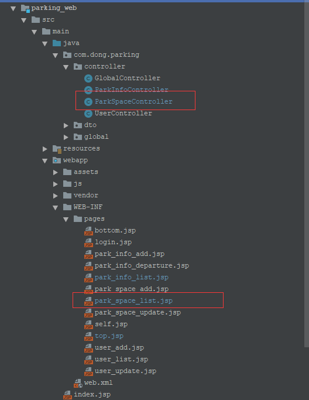Select UserController class name
The height and width of the screenshot is (400, 309).
click(123, 113)
